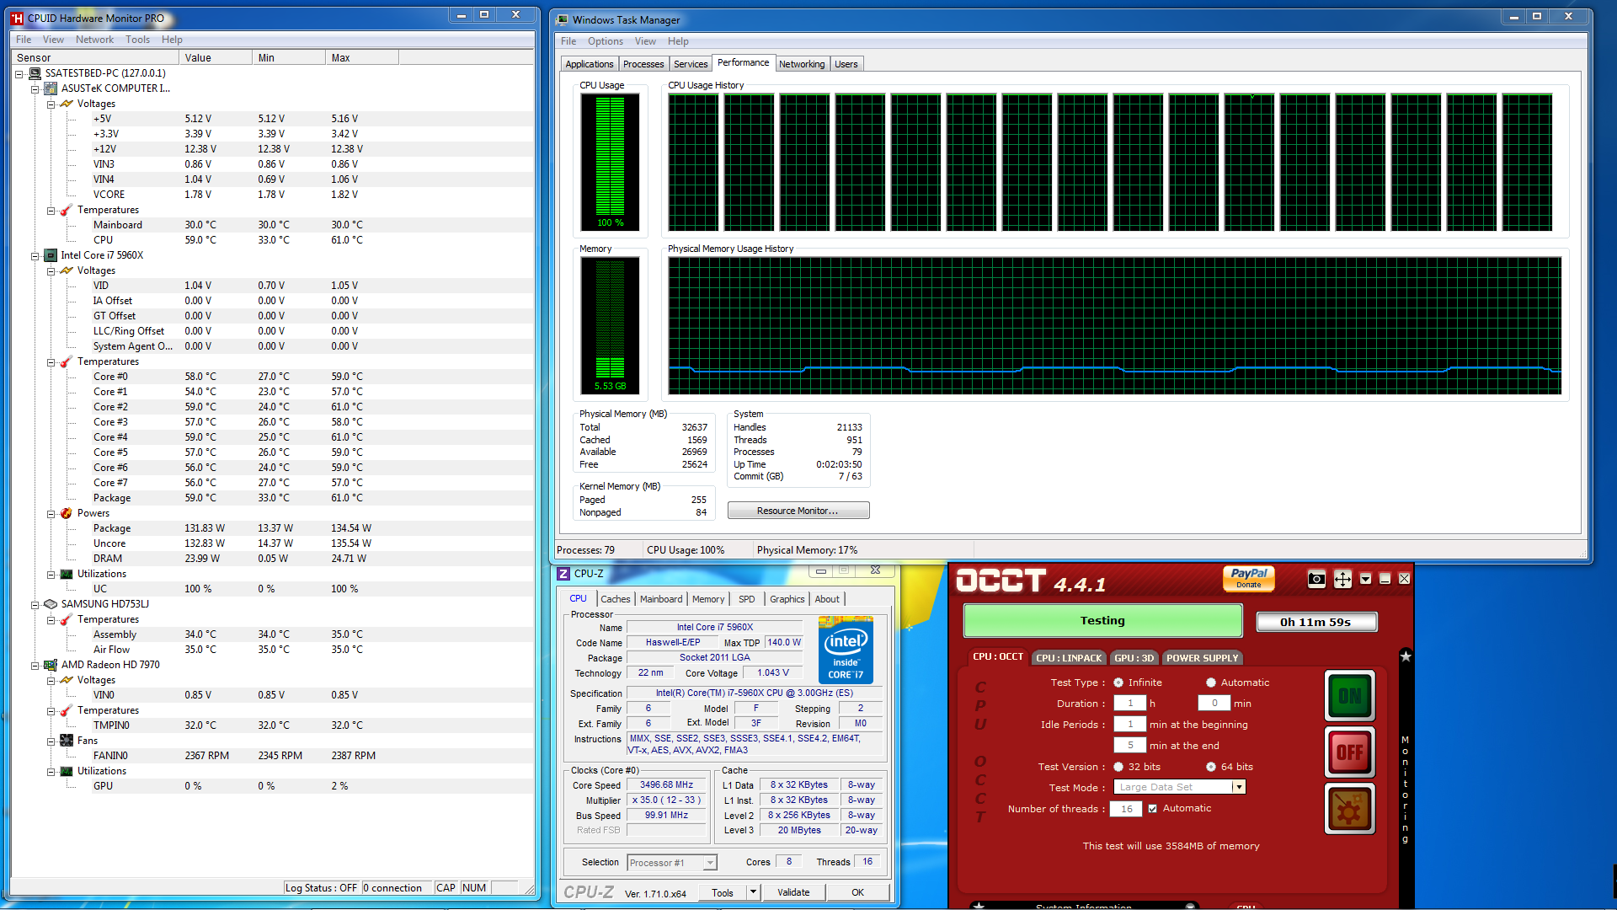Click the CPU-Z Validate button
This screenshot has width=1617, height=910.
[x=793, y=892]
